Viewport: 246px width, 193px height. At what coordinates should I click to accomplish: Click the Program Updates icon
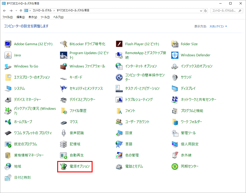(64, 55)
